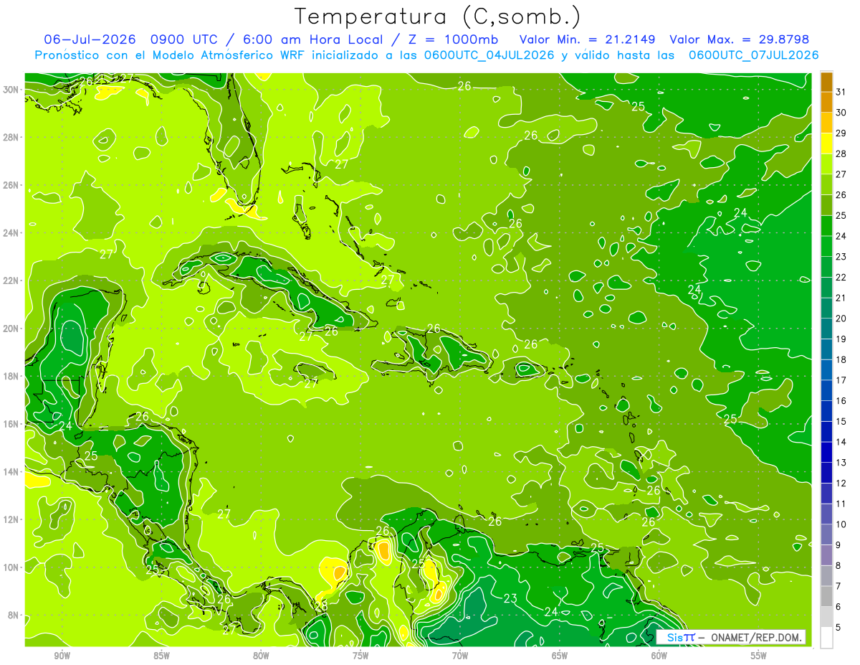Click the '26N' latitude axis label

click(x=11, y=185)
